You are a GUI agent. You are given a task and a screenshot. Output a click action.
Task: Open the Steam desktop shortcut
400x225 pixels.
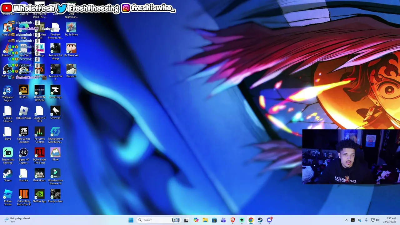click(8, 175)
